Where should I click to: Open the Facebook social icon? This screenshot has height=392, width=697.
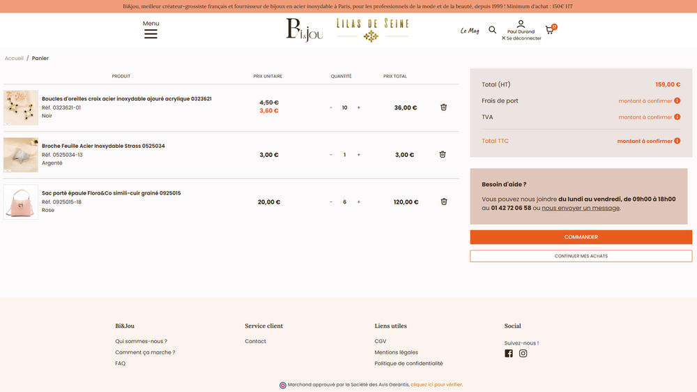coord(509,354)
